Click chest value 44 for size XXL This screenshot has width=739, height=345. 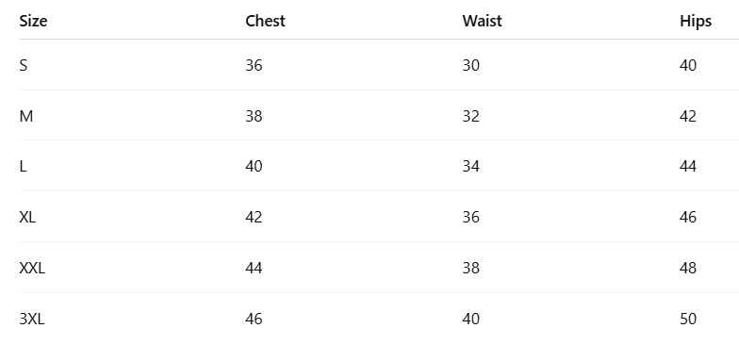coord(255,268)
